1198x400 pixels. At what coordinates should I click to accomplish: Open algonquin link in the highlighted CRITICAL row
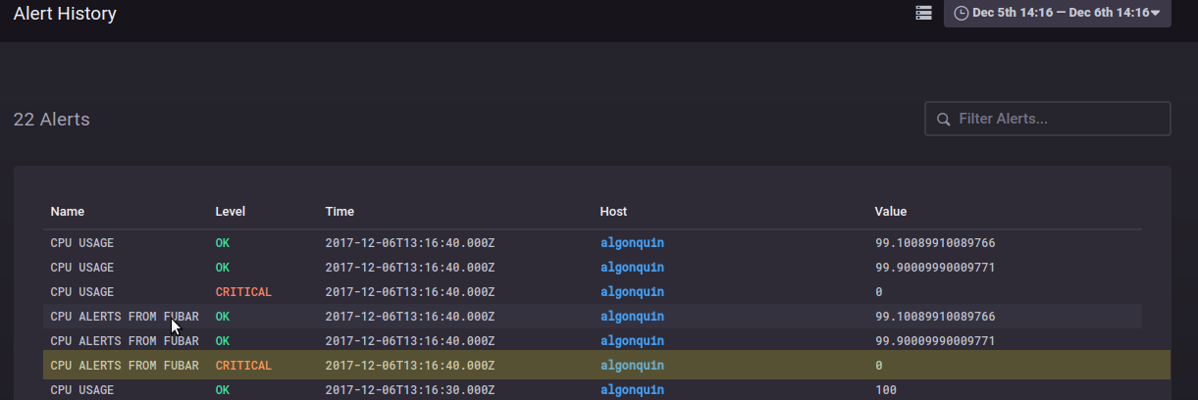[632, 365]
